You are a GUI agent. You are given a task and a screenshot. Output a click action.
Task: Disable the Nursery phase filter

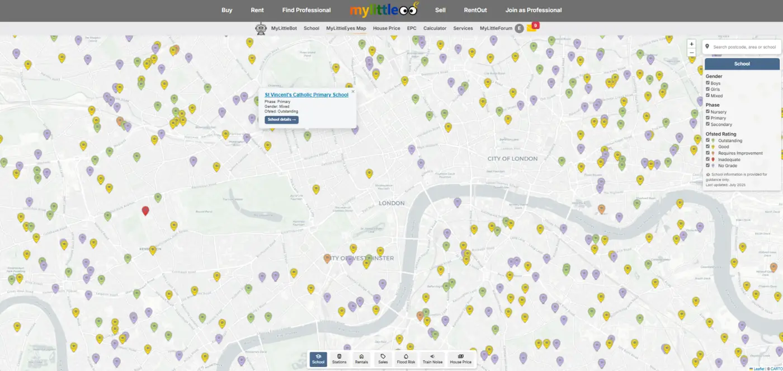pos(708,111)
